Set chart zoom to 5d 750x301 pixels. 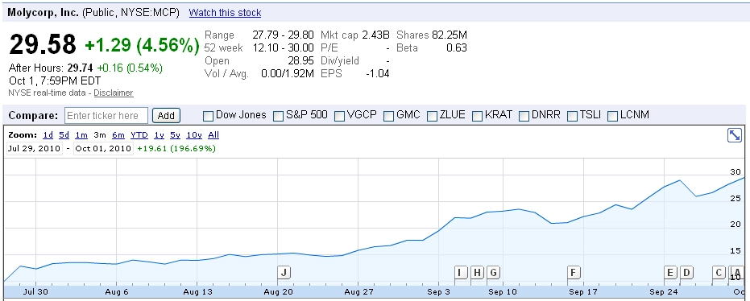[x=64, y=135]
